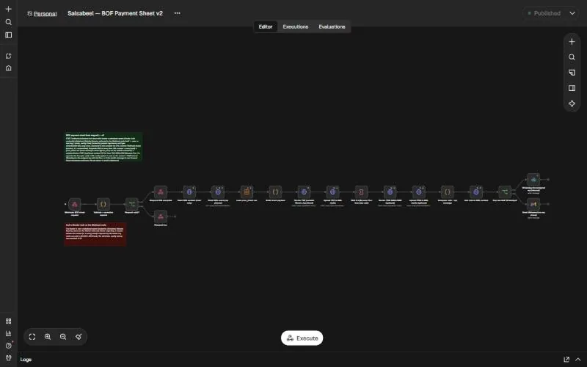
Task: Zoom out of the canvas
Action: tap(63, 337)
